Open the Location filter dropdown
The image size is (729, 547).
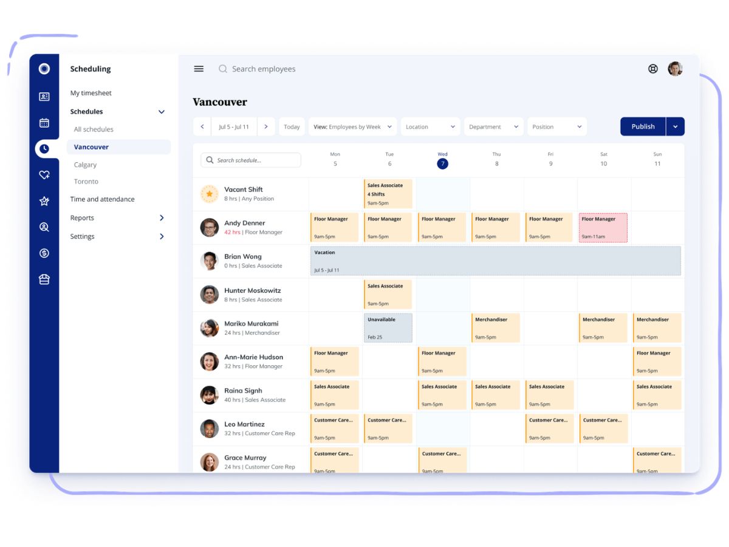point(430,126)
